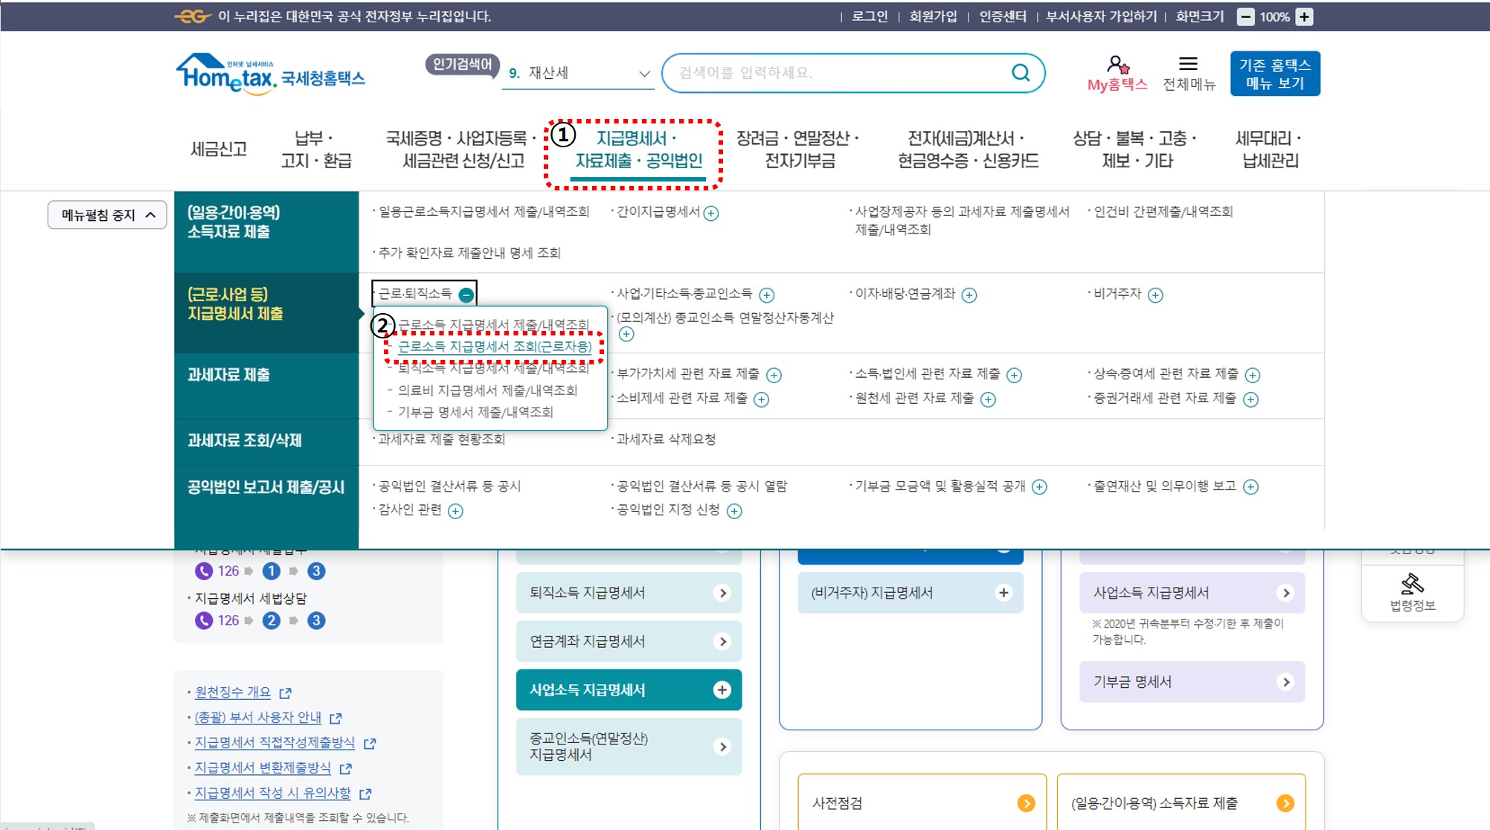Screen dimensions: 1490x830
Task: Open 사전점검 orange arrow button
Action: 1026,803
